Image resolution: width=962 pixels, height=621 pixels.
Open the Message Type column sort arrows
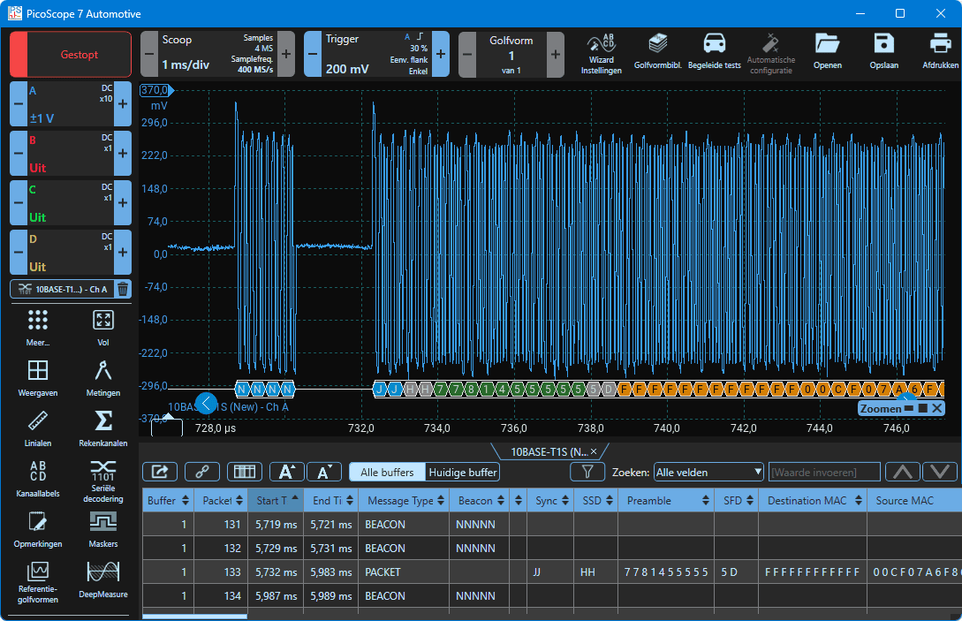(441, 501)
